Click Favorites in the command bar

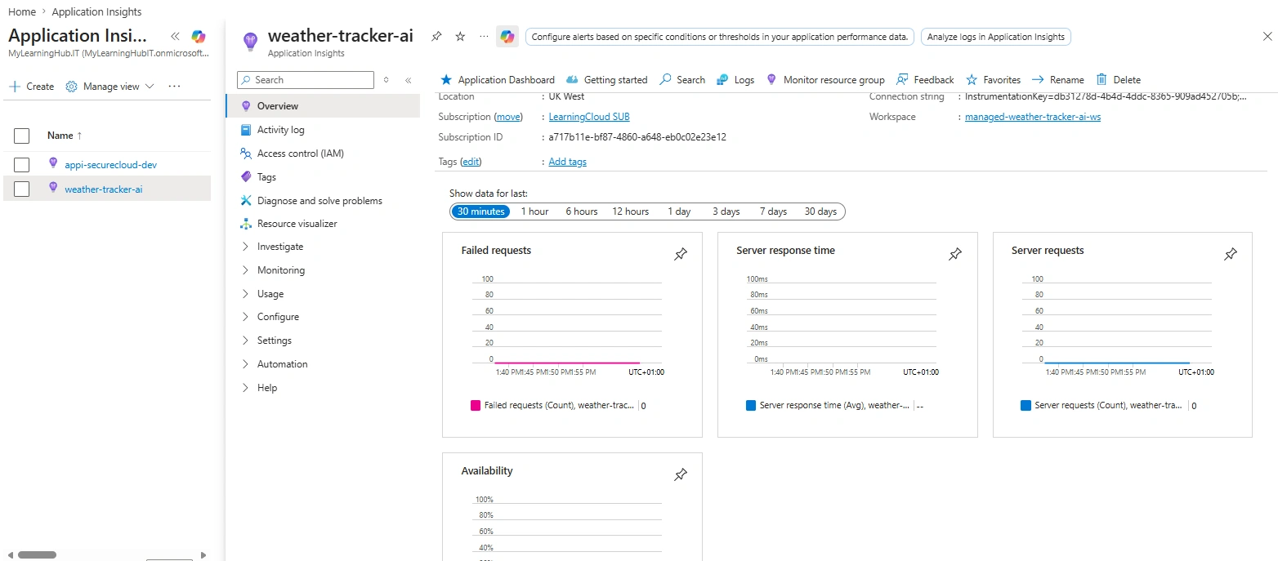pyautogui.click(x=993, y=80)
